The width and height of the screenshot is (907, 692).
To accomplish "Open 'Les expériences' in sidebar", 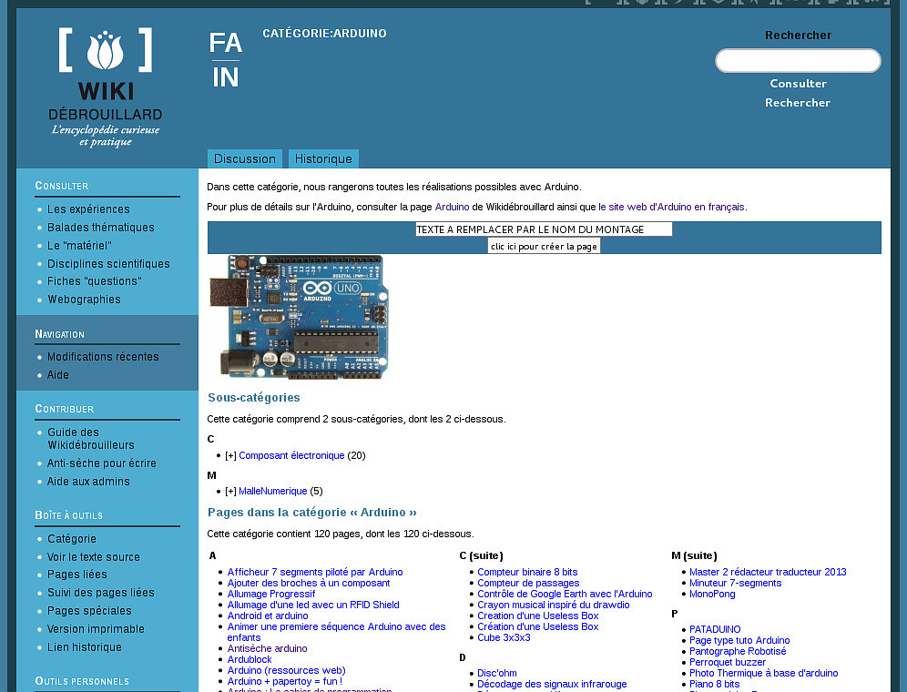I will [x=88, y=209].
